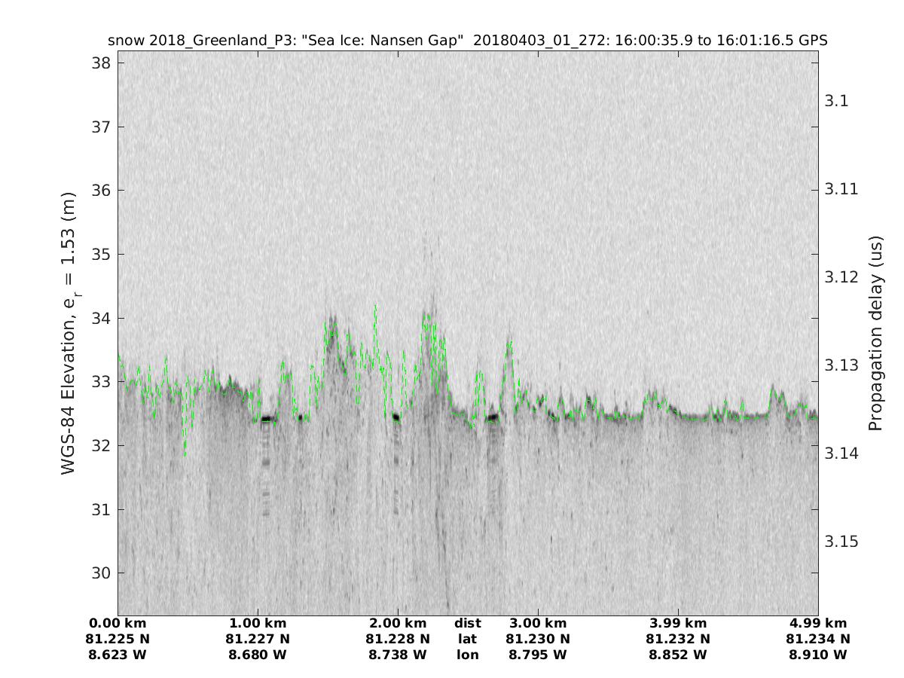The width and height of the screenshot is (904, 678).
Task: Click the "dist" legend text
Action: pos(467,624)
